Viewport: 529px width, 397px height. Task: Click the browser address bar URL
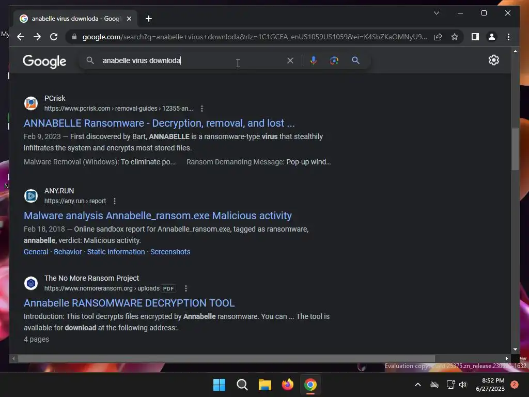point(255,37)
